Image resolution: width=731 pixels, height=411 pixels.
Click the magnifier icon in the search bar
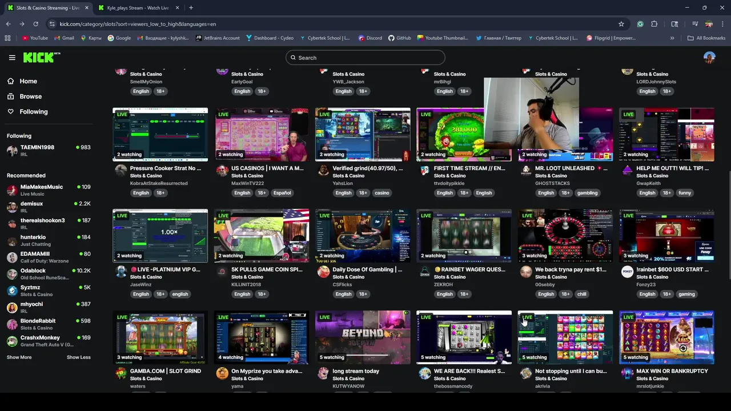click(x=294, y=58)
